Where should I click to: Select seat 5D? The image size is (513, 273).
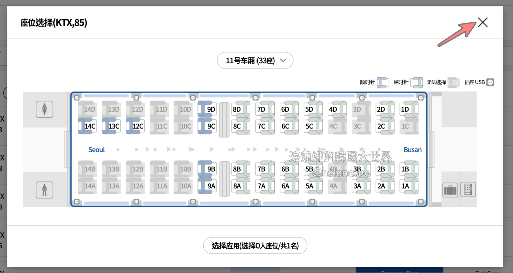click(314, 109)
